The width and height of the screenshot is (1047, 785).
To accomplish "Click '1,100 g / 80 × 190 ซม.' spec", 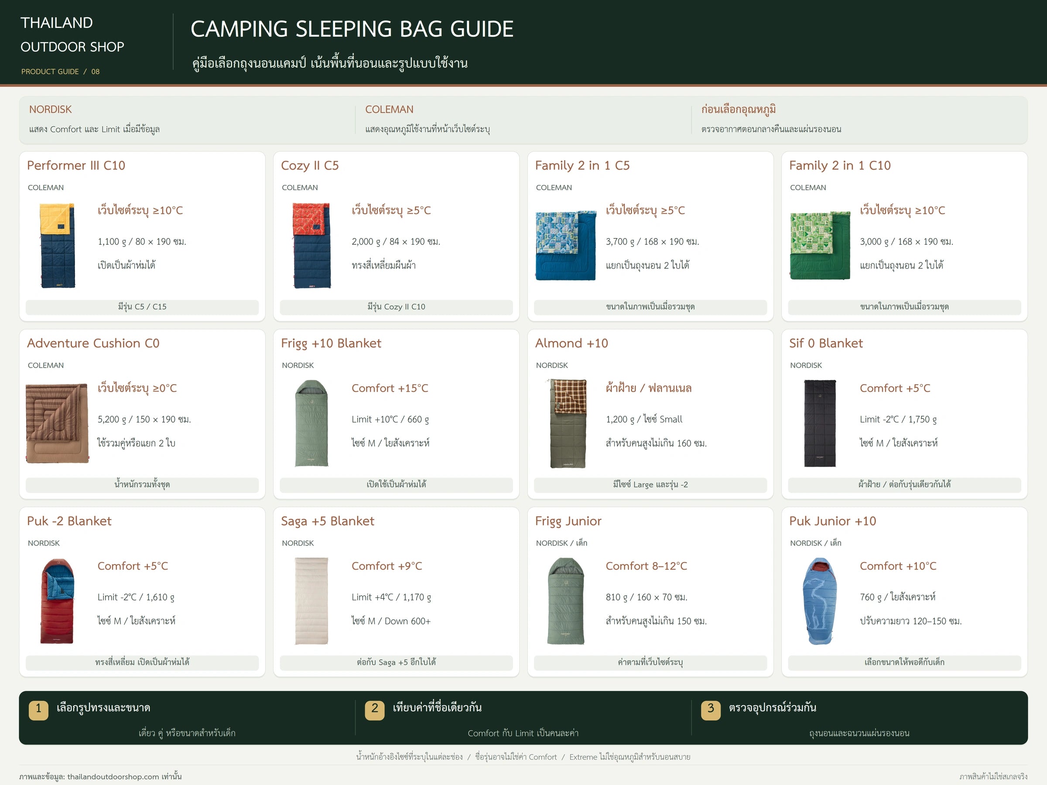I will tap(141, 241).
